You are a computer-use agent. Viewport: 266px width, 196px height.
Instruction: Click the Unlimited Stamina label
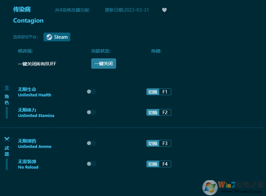click(x=36, y=116)
